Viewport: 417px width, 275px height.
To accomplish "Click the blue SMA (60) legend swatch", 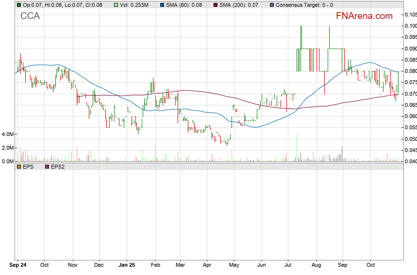I will (x=162, y=5).
